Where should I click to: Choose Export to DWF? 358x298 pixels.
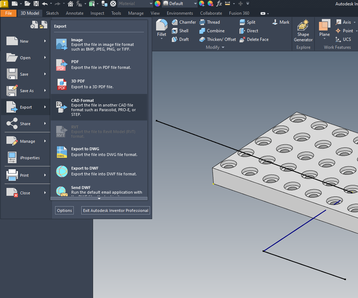[99, 171]
